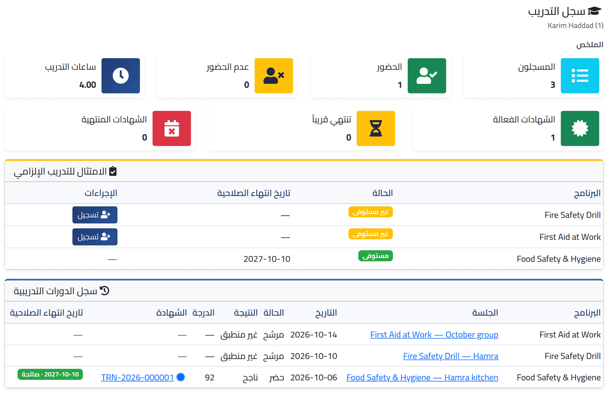608x393 pixels.
Task: Register for First Aid at Work via تسجيل
Action: [95, 237]
